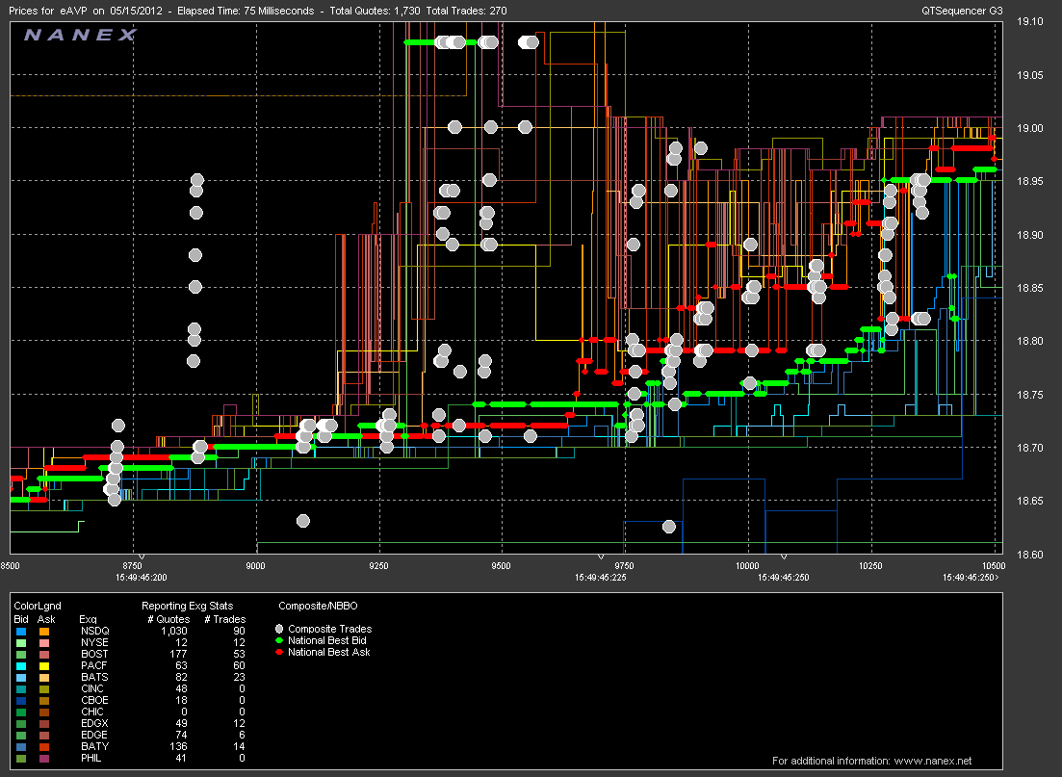Click the CINC bid color swatch
This screenshot has width=1062, height=777.
pyautogui.click(x=22, y=689)
